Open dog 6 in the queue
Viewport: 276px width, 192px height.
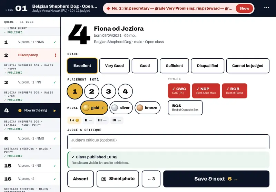[30, 138]
